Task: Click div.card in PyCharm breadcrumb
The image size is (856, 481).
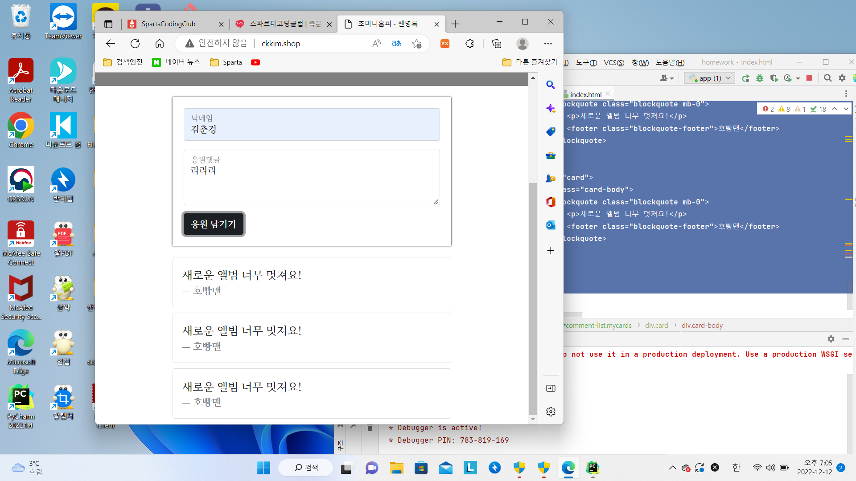Action: point(656,326)
